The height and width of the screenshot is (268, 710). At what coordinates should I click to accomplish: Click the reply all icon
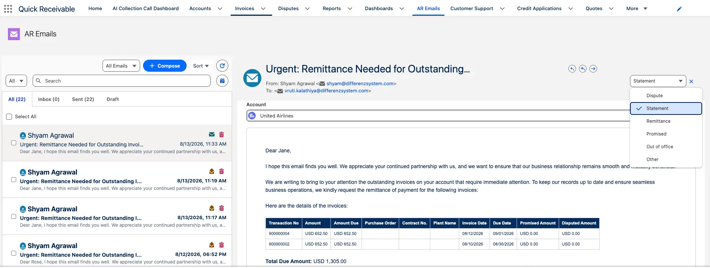pyautogui.click(x=582, y=69)
